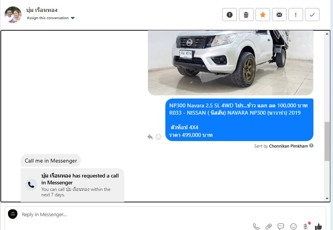Click the trash can delete icon
Viewport: 333px width, 230px height.
coord(246,15)
